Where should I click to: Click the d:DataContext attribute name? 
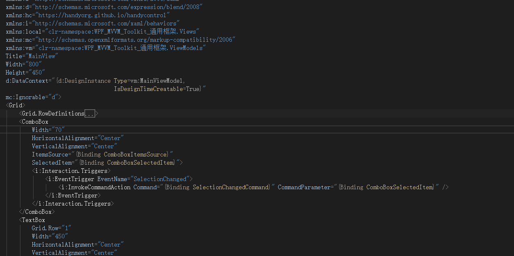[27, 81]
